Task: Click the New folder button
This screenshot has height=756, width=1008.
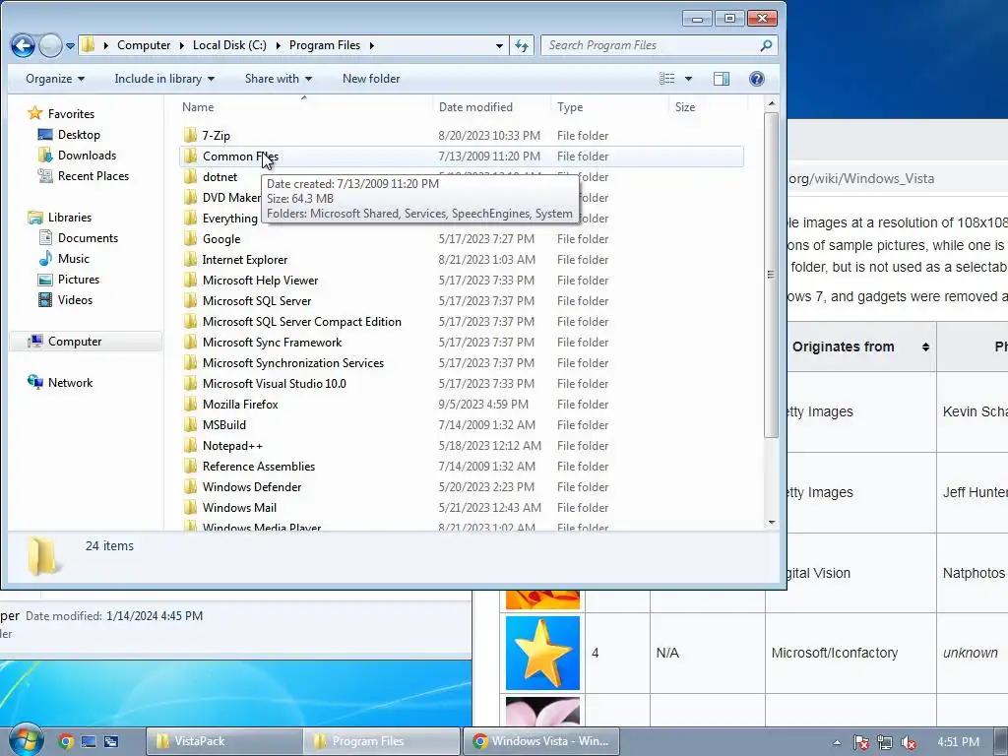Action: (x=371, y=79)
